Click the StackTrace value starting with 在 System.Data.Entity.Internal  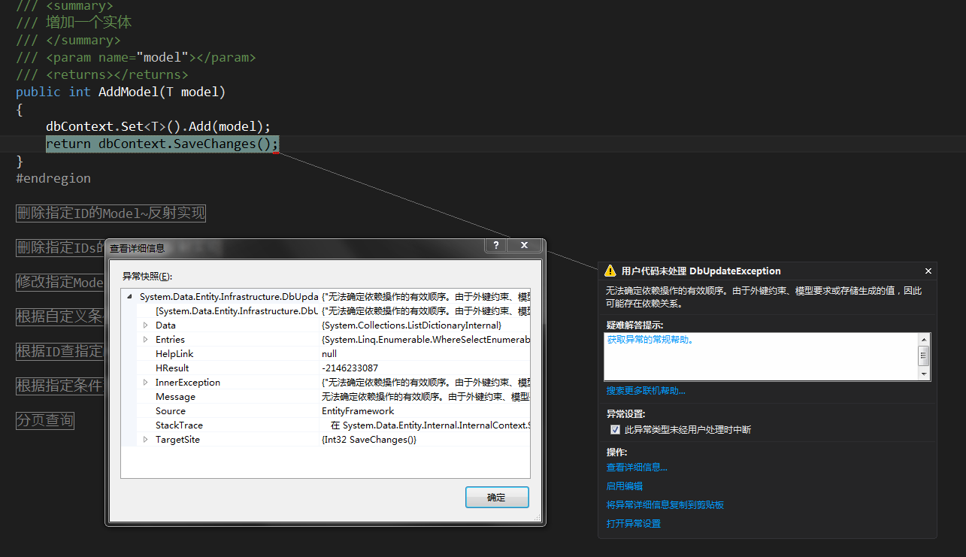click(430, 425)
